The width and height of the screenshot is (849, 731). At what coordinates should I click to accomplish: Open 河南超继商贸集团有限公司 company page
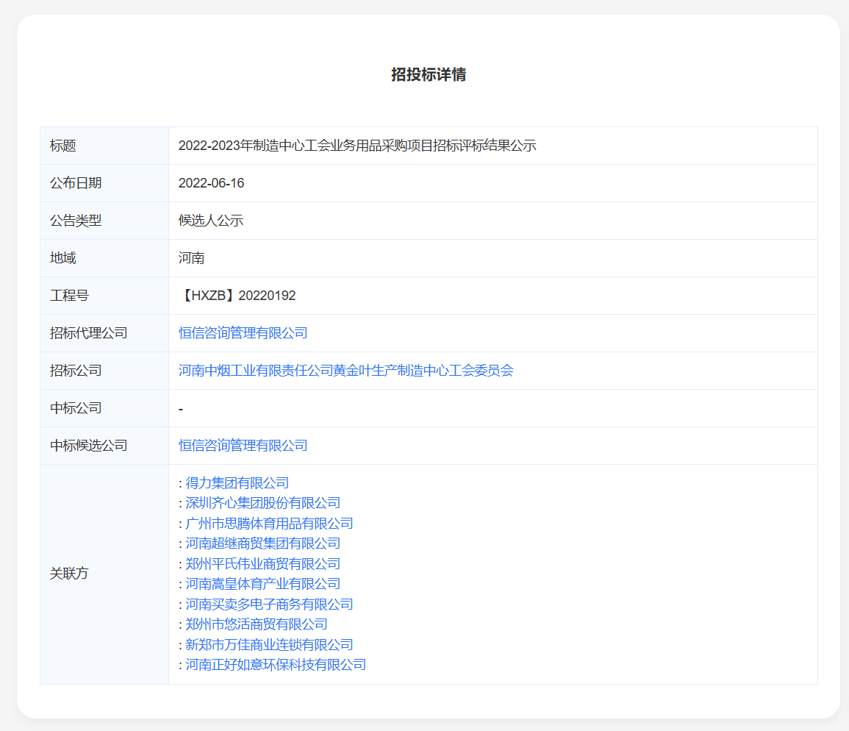[262, 543]
